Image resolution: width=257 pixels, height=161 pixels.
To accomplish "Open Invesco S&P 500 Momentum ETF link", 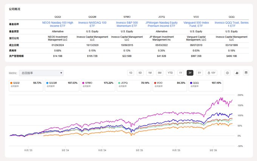I will (x=127, y=24).
